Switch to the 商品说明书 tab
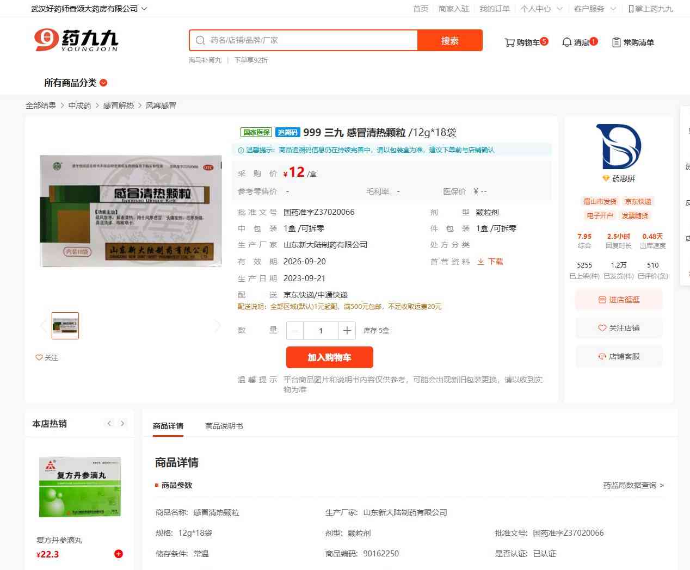The image size is (690, 570). pos(224,426)
